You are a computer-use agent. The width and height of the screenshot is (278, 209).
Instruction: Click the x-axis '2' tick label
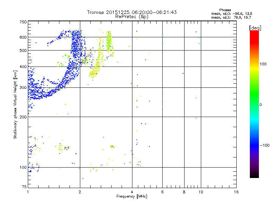pyautogui.click(x=80, y=192)
